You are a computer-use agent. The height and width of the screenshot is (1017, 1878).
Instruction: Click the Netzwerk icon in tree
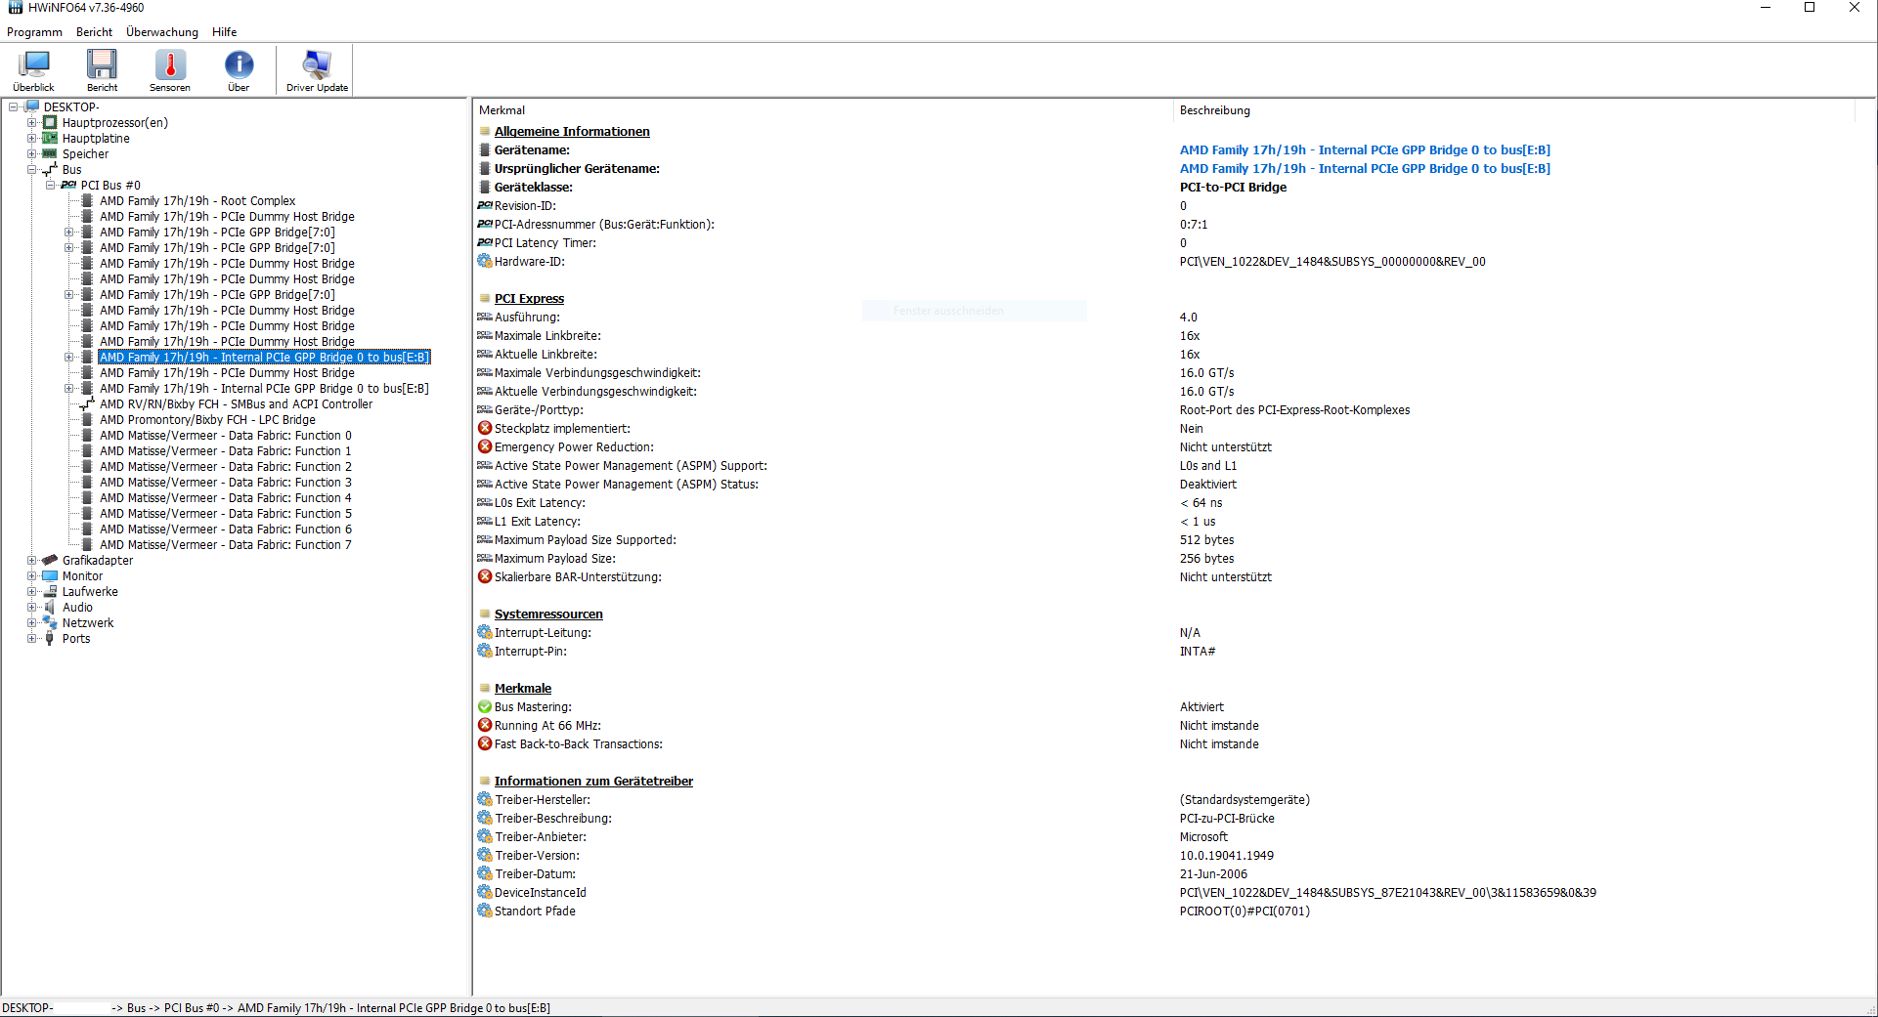click(50, 623)
